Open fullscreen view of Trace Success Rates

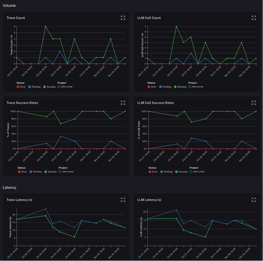click(123, 103)
